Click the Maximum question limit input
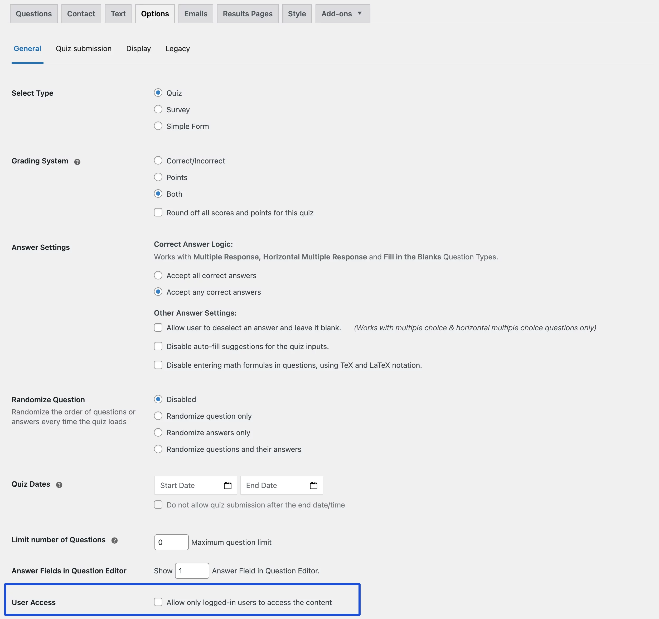 171,542
